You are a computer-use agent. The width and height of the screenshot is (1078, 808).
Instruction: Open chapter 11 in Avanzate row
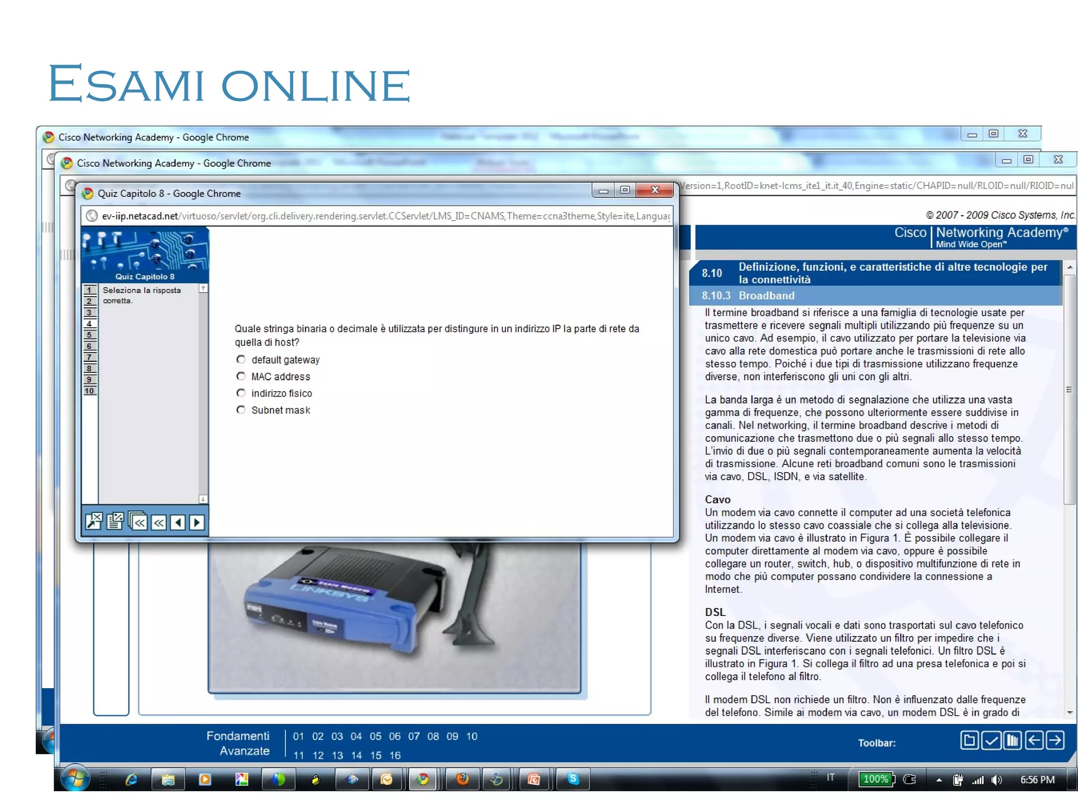click(x=298, y=755)
